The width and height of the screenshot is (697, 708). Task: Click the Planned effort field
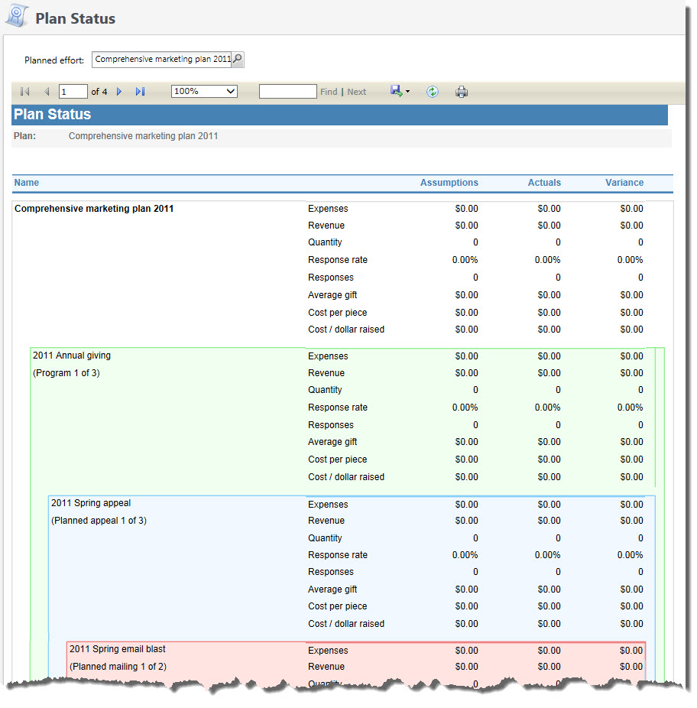coord(161,59)
